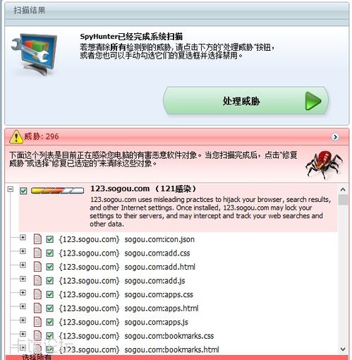The image size is (352, 360).
Task: Click the 处理威胁 button
Action: (x=245, y=101)
